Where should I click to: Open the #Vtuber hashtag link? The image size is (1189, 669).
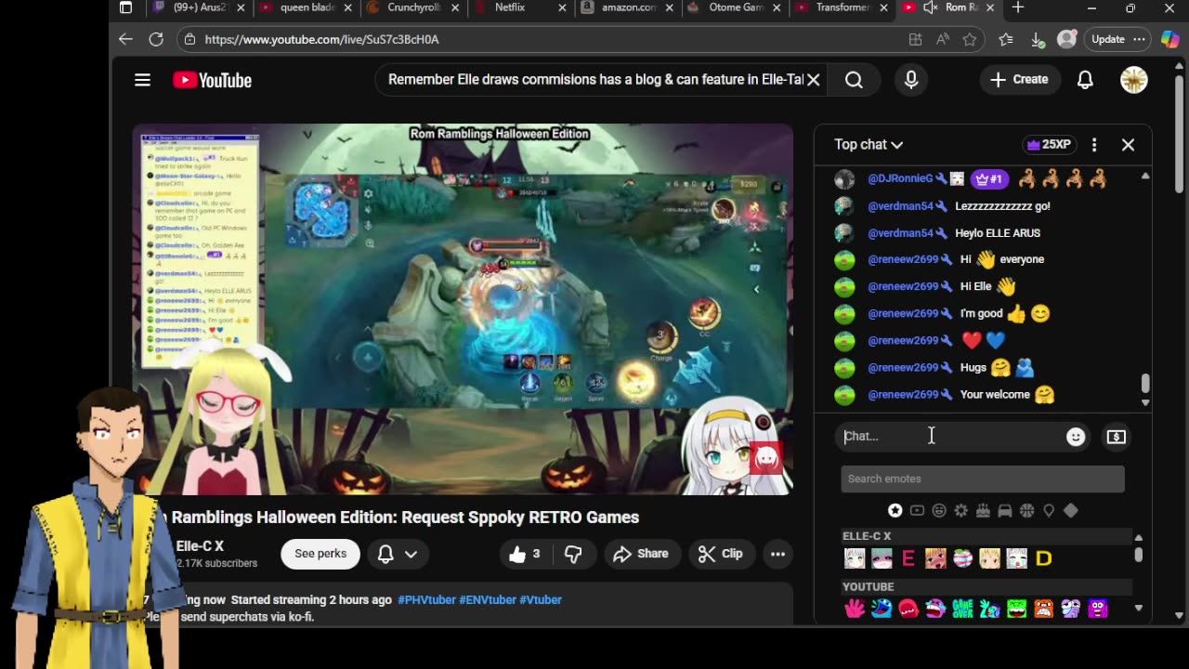[x=541, y=600]
